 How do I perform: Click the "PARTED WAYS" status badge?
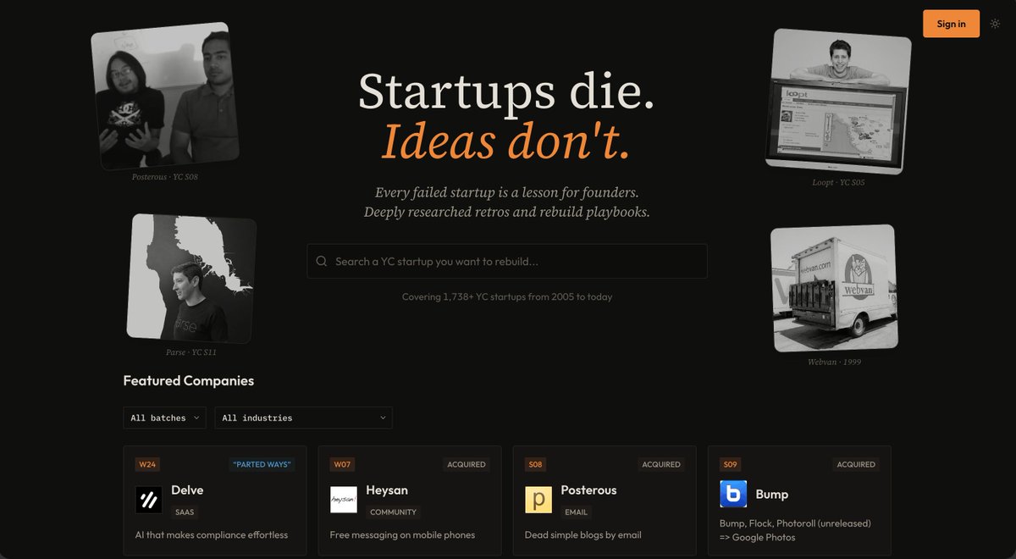262,464
